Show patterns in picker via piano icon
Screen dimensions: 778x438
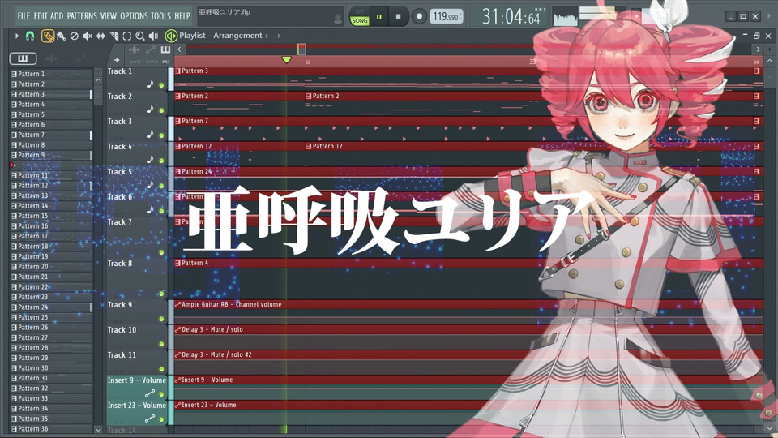(x=23, y=58)
